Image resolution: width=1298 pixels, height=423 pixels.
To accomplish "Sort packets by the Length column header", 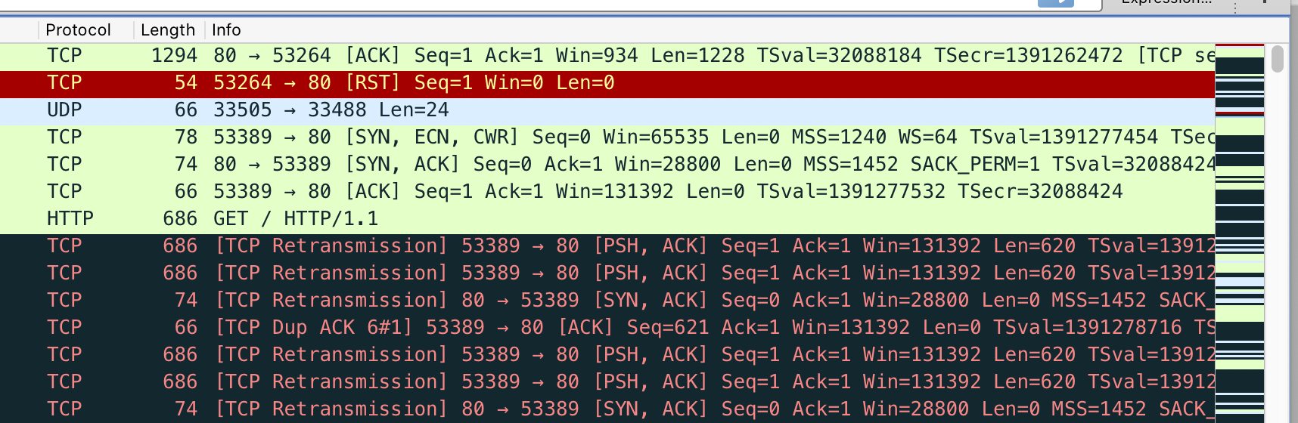I will [x=167, y=30].
